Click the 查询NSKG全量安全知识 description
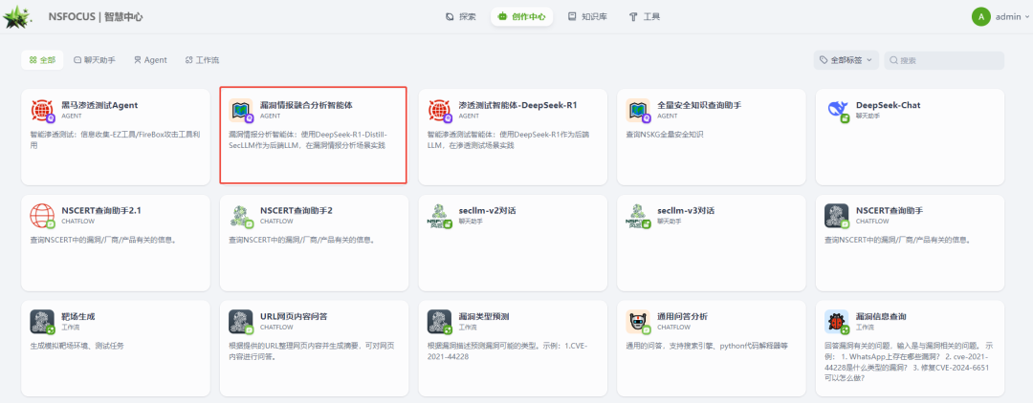The image size is (1033, 403). click(665, 134)
